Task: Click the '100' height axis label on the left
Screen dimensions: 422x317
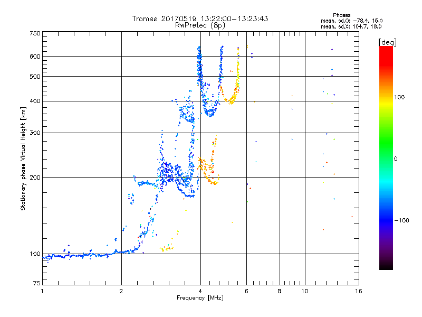Action: click(35, 254)
